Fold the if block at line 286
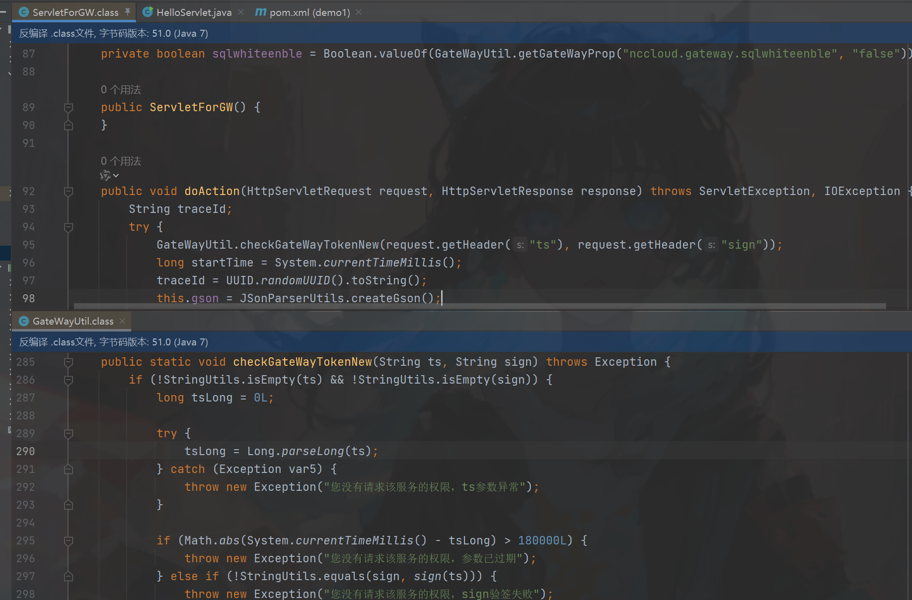The width and height of the screenshot is (912, 600). click(x=69, y=380)
